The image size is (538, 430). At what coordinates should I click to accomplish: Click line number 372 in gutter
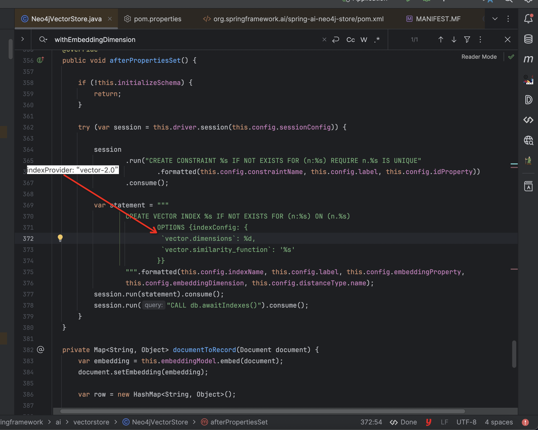[28, 239]
